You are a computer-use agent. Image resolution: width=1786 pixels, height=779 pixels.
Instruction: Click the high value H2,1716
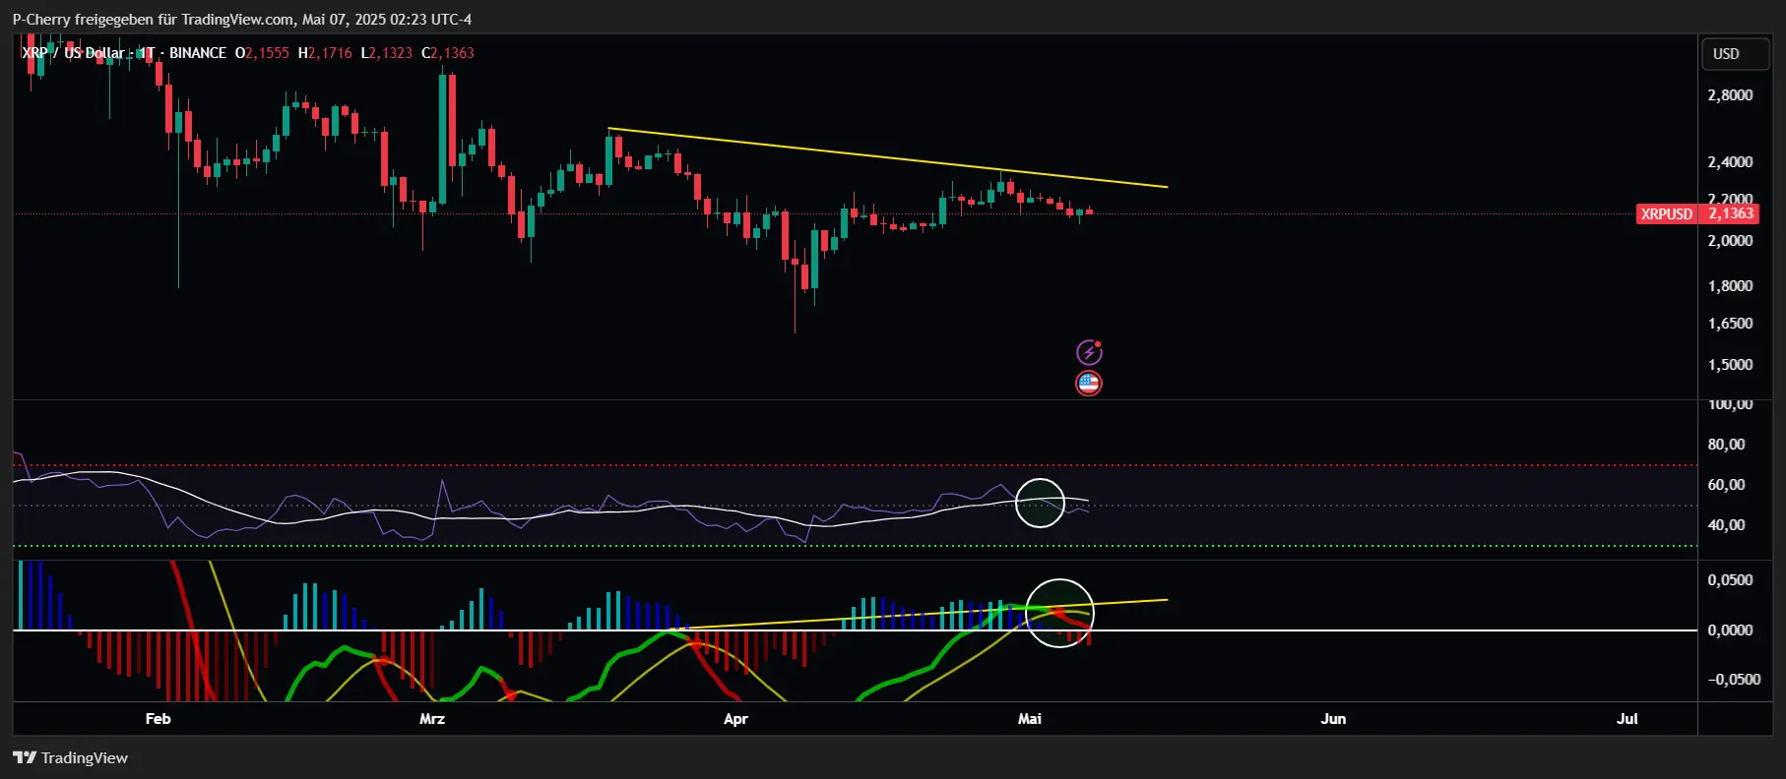325,53
